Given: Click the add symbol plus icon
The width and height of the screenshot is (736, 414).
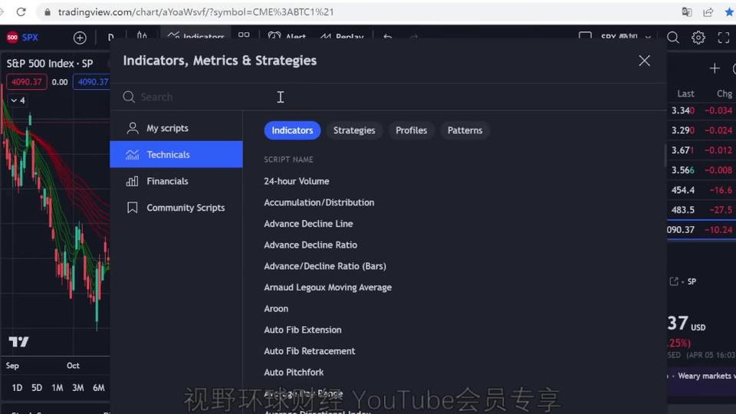Looking at the screenshot, I should [80, 38].
